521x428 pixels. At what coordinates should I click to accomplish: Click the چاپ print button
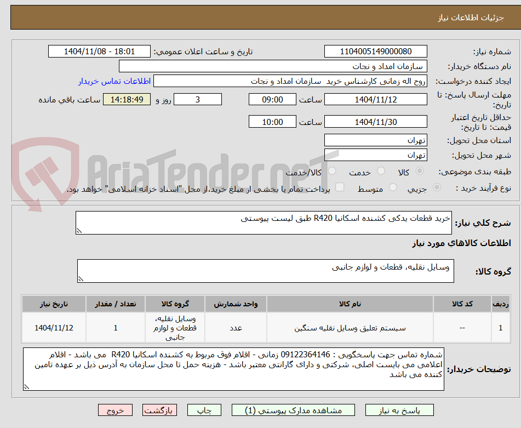[204, 410]
